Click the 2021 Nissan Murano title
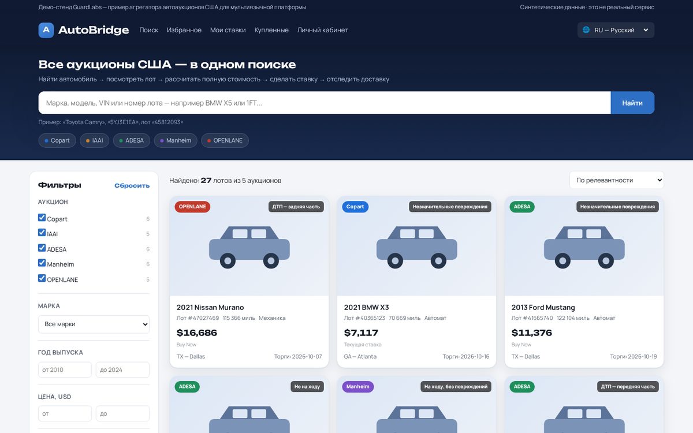 [x=210, y=307]
